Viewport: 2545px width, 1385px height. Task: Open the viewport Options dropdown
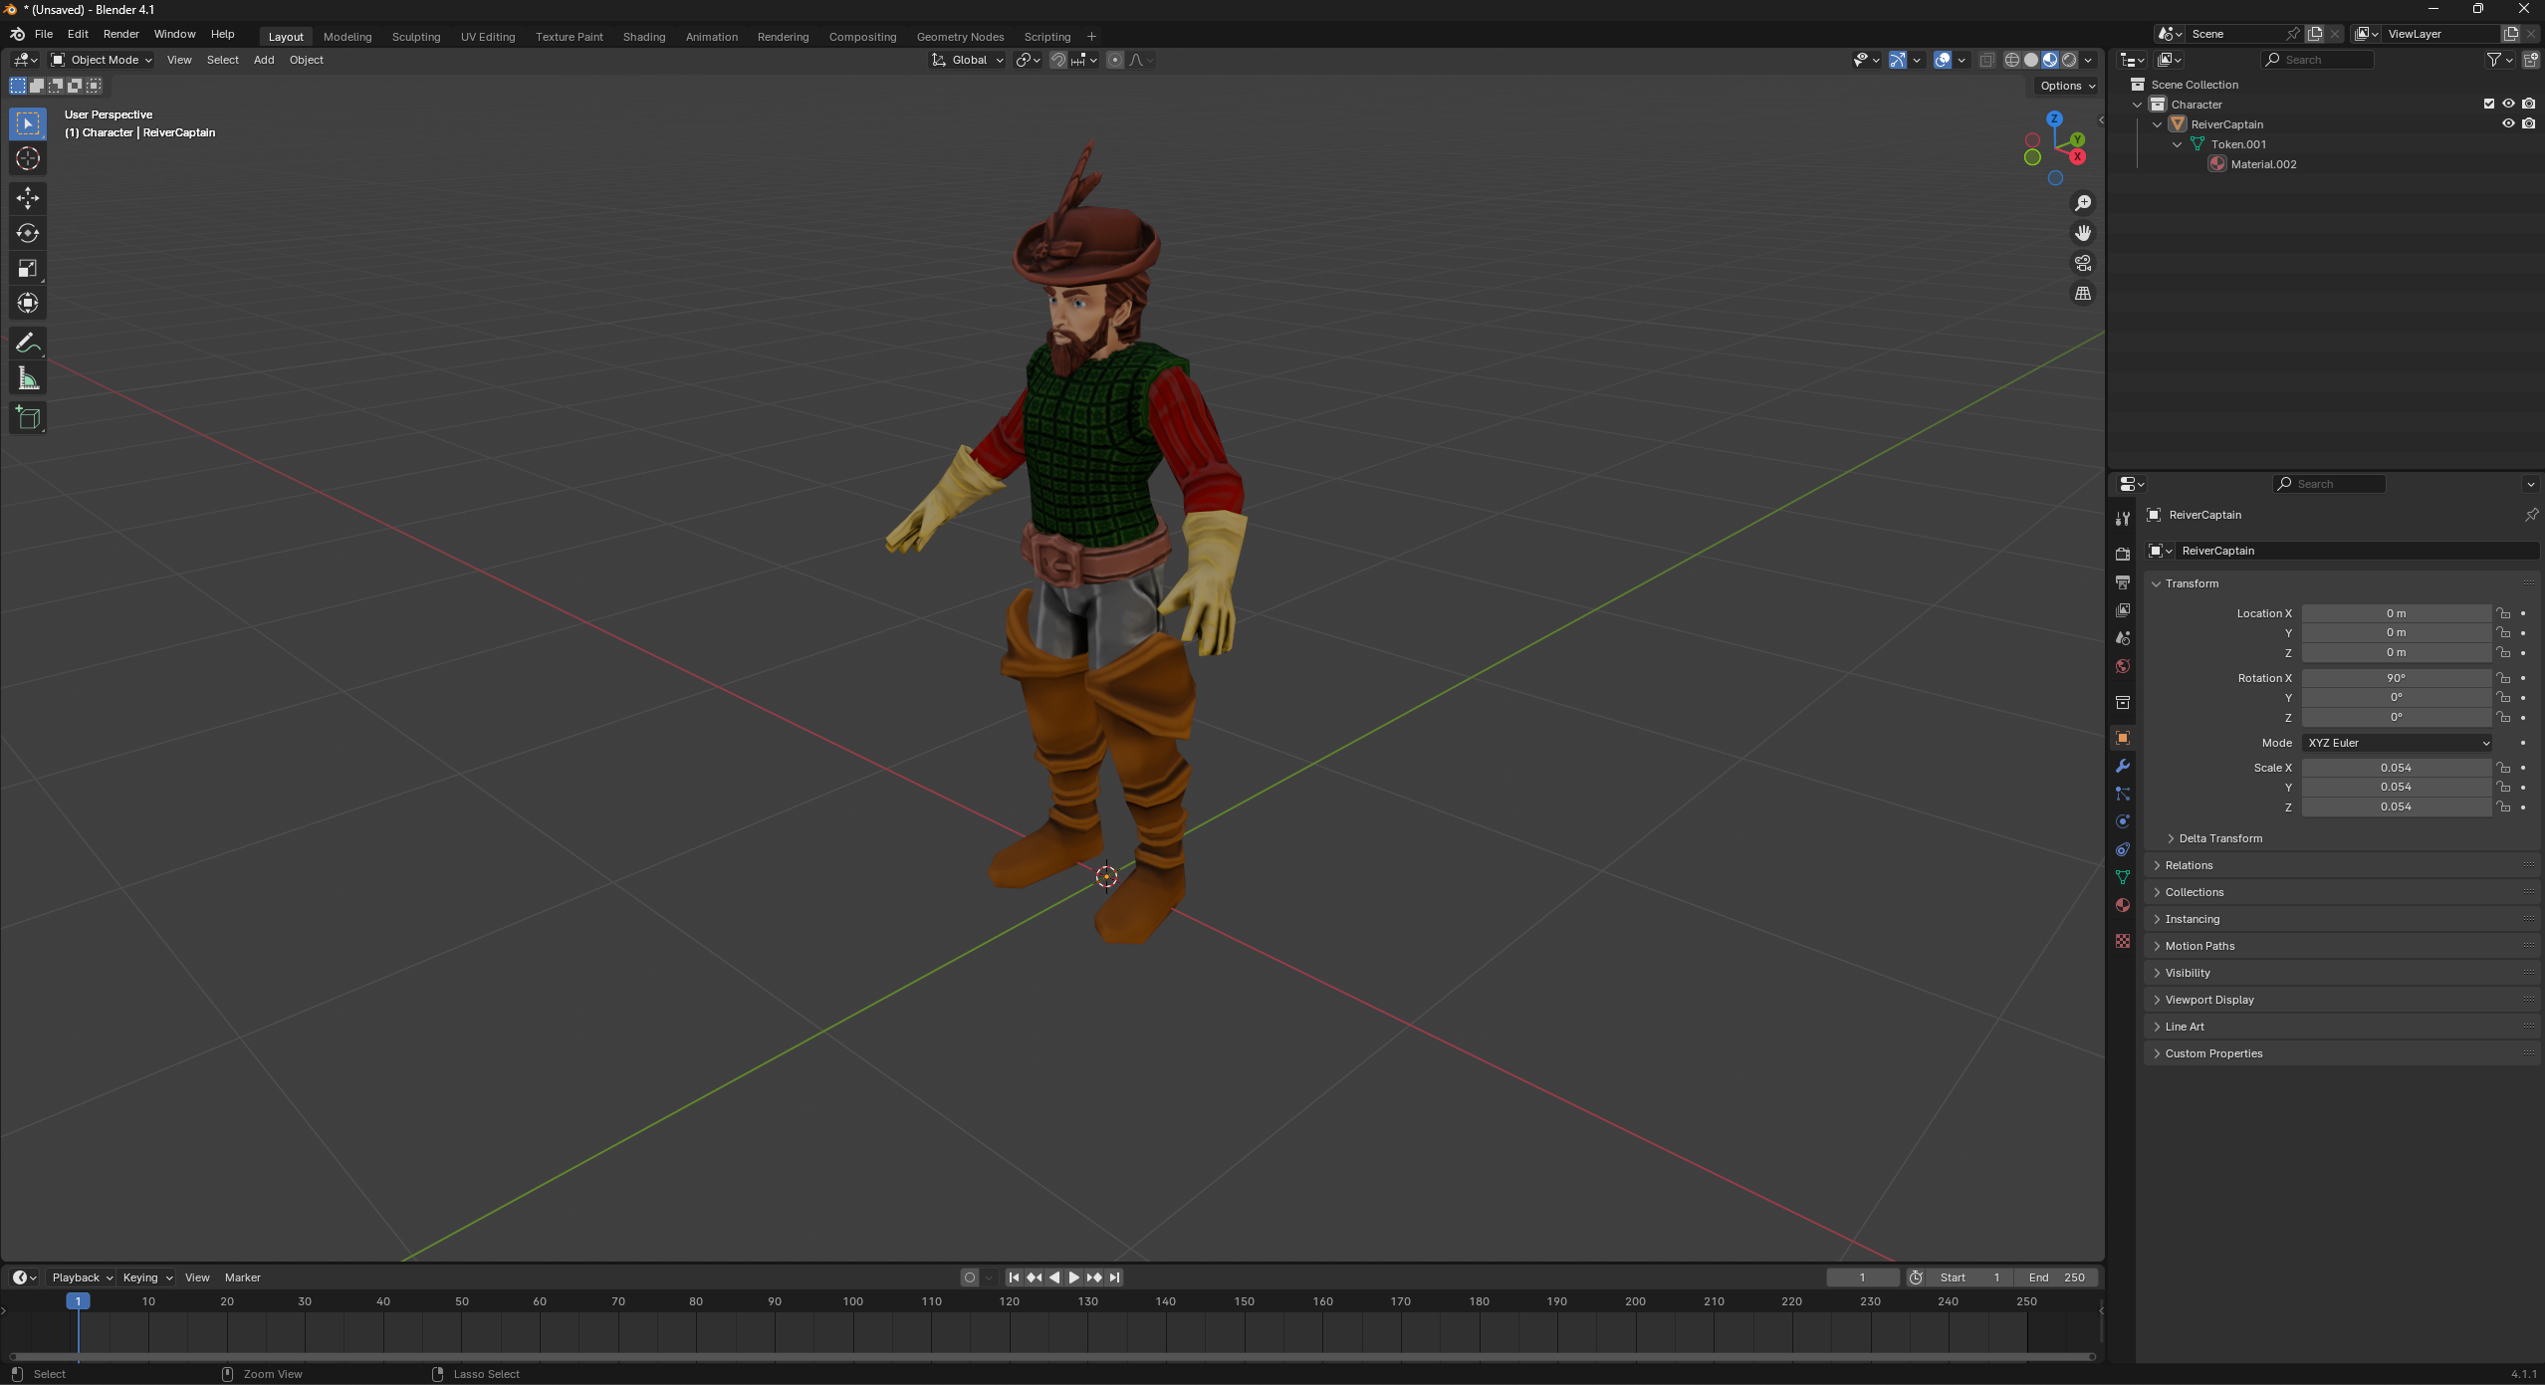(2067, 86)
